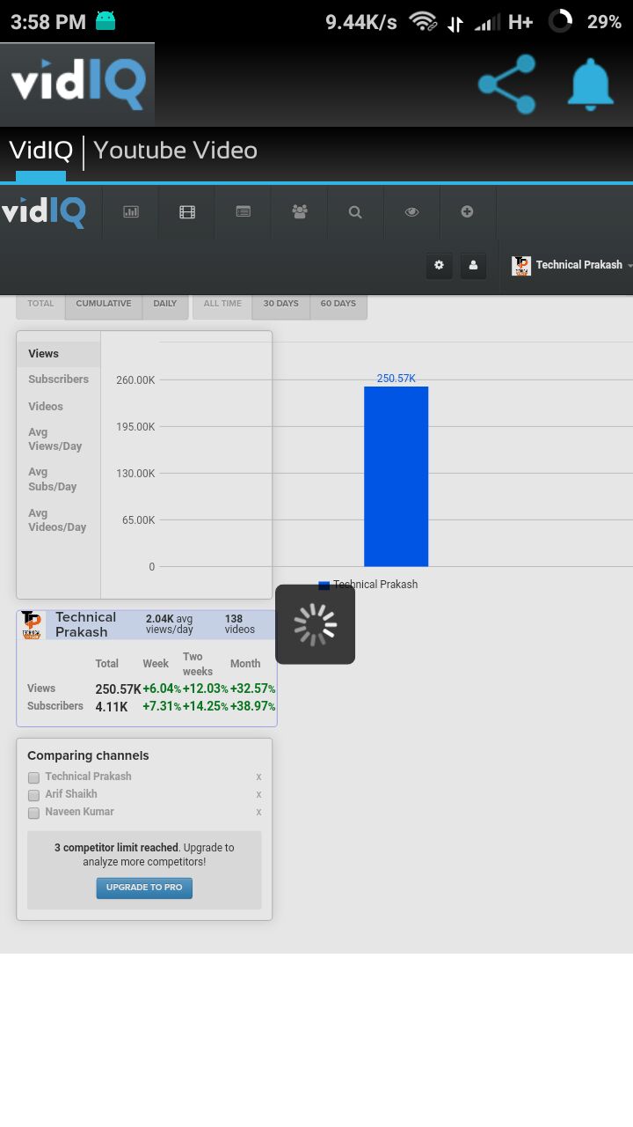This screenshot has width=633, height=1127.
Task: Open notifications bell icon
Action: point(589,85)
